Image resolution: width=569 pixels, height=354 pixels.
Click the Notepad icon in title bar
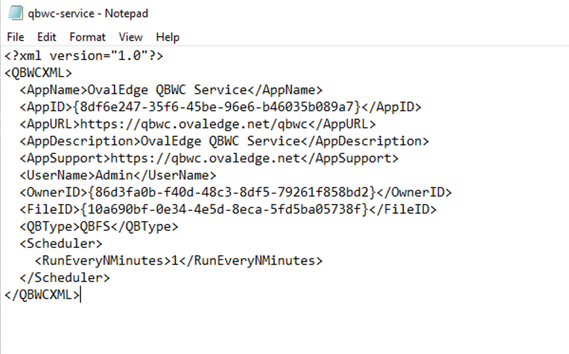pyautogui.click(x=15, y=13)
